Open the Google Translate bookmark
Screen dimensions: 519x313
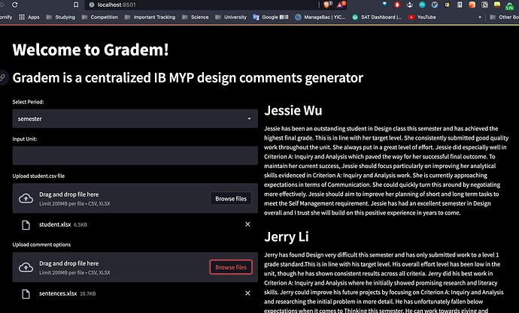[x=271, y=17]
